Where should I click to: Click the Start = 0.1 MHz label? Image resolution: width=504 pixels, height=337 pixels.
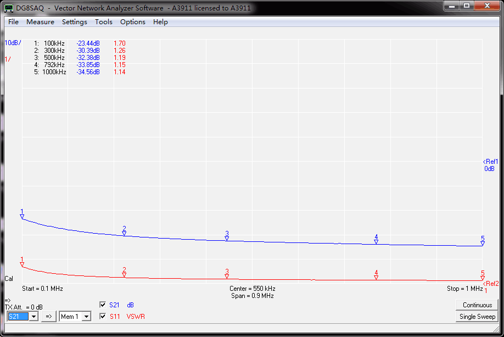point(42,289)
